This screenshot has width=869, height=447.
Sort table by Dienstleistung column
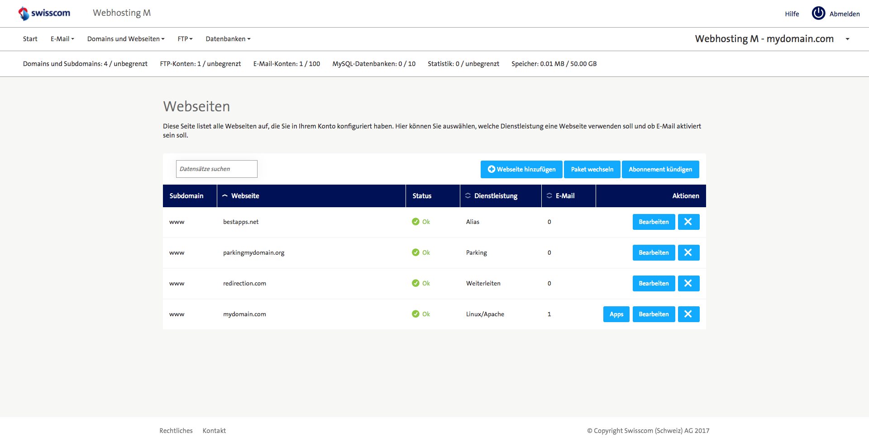(x=496, y=196)
